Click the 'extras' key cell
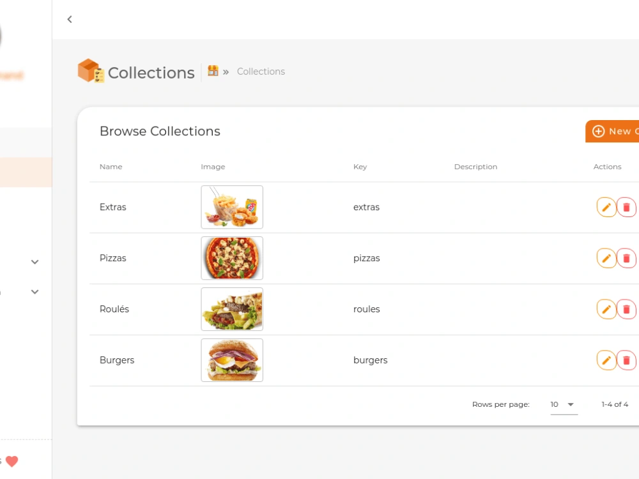The width and height of the screenshot is (639, 479). point(366,207)
